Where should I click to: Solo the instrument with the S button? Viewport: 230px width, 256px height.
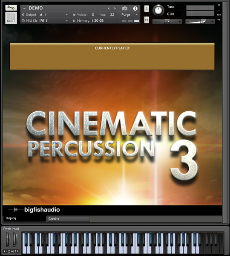[x=147, y=9]
